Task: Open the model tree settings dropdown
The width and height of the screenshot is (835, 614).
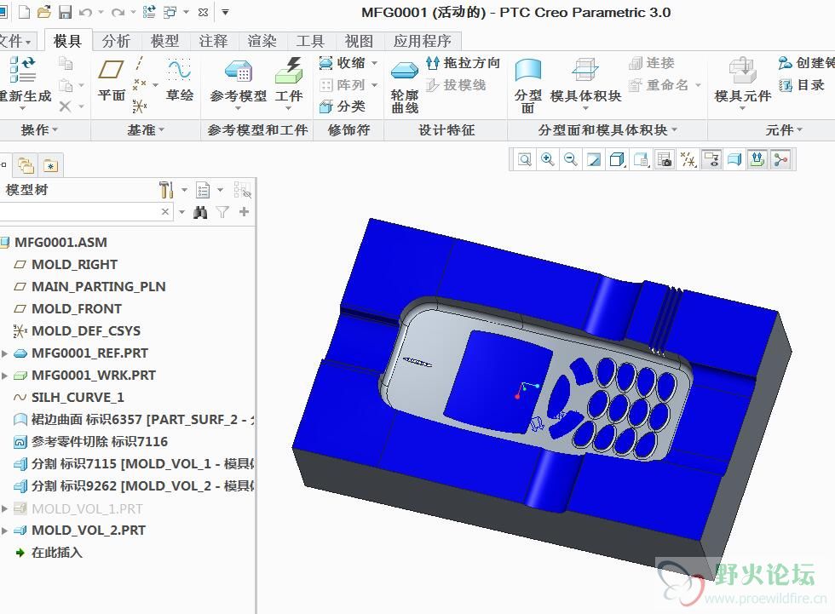Action: click(184, 190)
